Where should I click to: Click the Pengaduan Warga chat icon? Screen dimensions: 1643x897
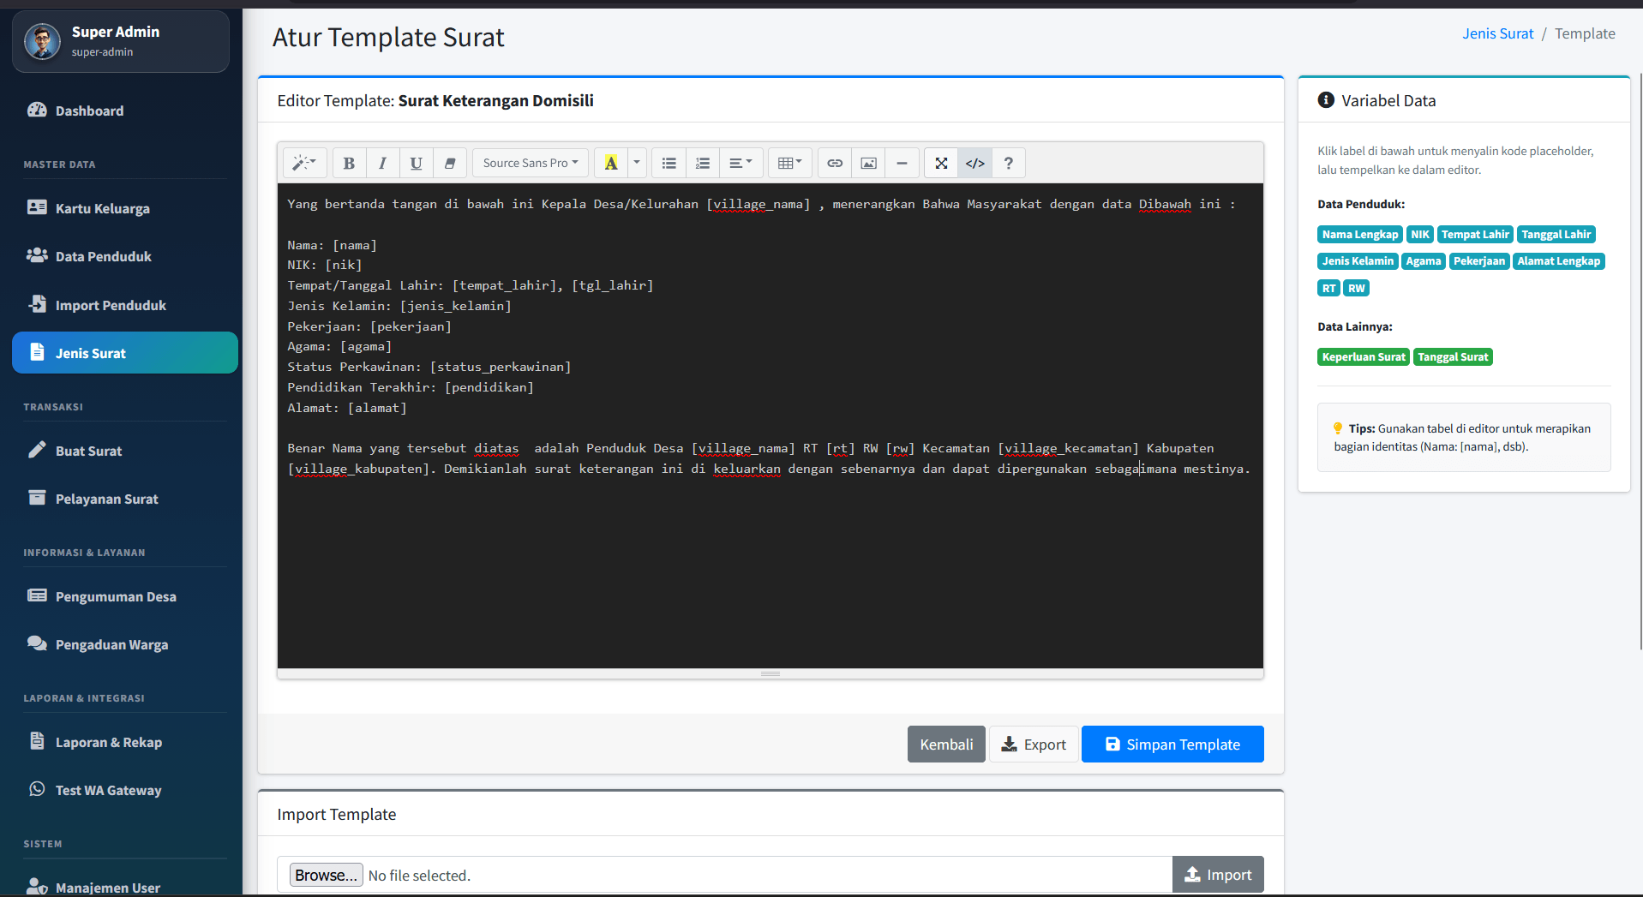click(37, 643)
